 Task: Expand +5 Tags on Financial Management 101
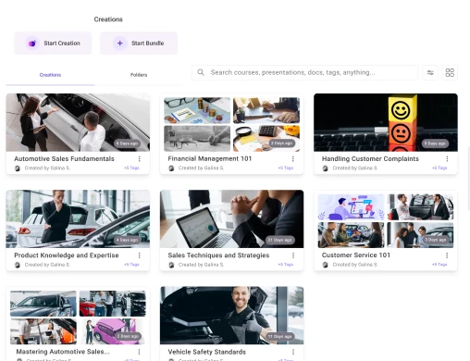(x=286, y=168)
